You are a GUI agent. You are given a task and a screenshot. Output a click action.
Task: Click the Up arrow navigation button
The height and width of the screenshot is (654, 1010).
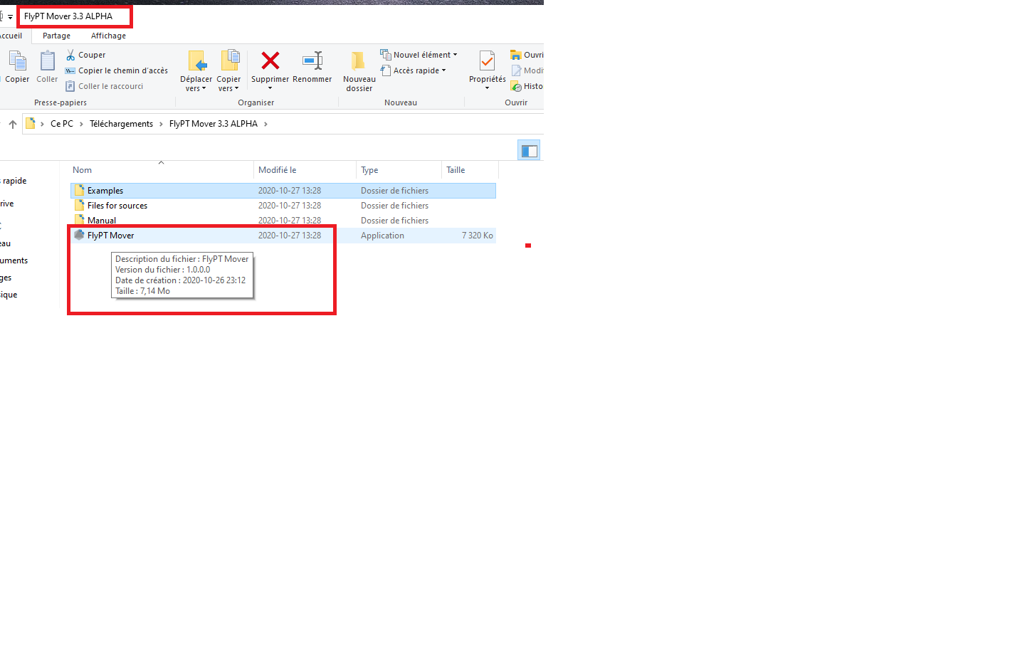tap(13, 124)
